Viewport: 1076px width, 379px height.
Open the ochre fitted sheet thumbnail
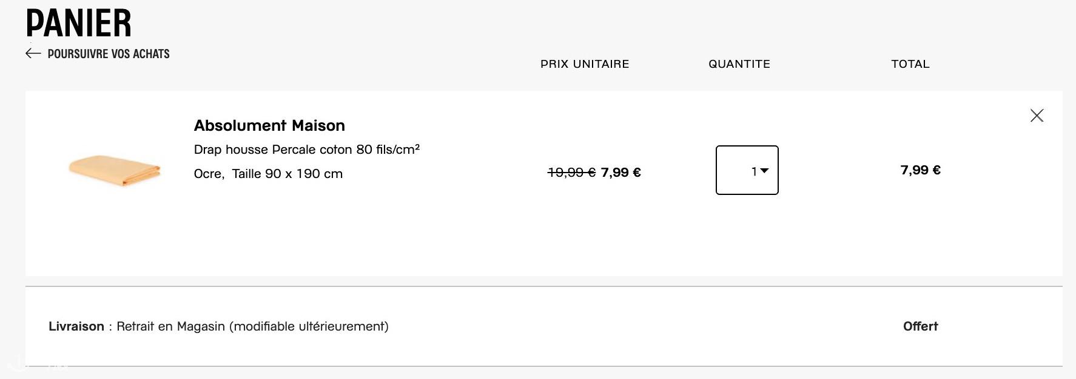pyautogui.click(x=115, y=171)
